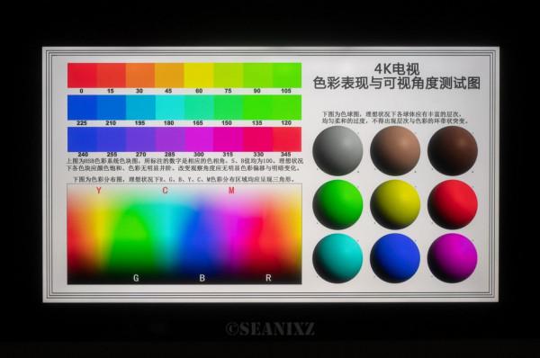Select the blue sphere
The image size is (540, 358).
(395, 258)
